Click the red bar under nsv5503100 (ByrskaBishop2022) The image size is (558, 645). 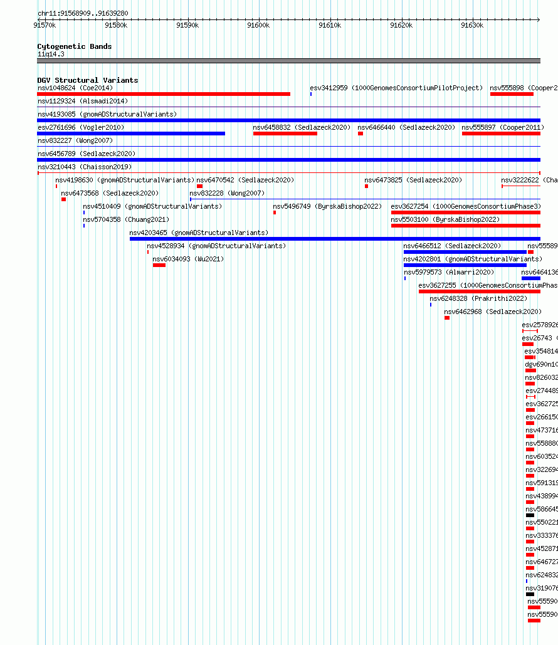click(x=466, y=226)
